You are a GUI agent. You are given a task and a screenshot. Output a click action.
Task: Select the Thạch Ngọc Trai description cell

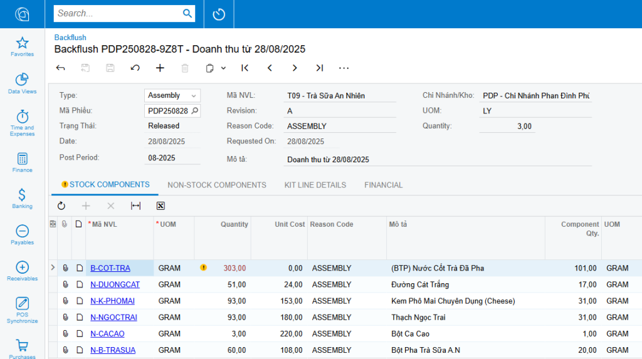[x=466, y=317]
